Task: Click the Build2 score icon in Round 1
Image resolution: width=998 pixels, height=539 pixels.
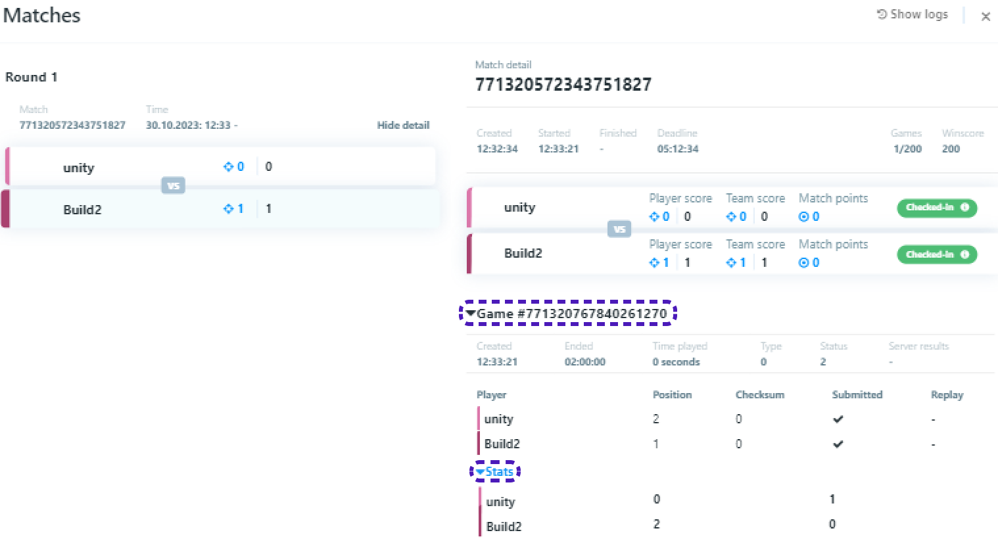Action: tap(229, 209)
